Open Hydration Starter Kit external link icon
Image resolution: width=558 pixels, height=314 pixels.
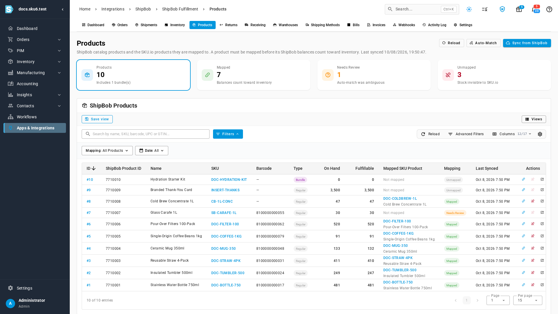542,179
